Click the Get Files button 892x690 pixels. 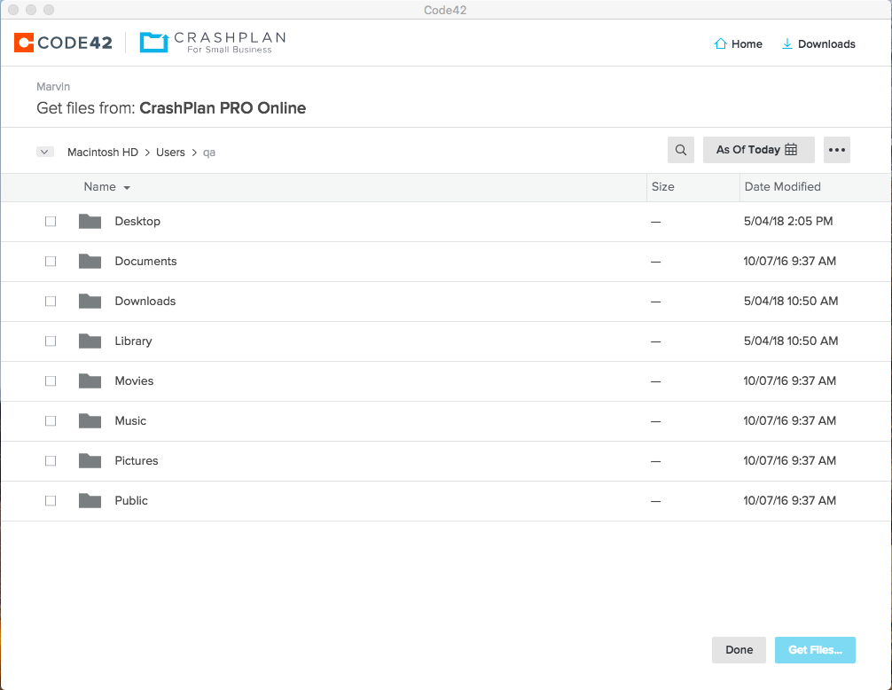[x=815, y=650]
